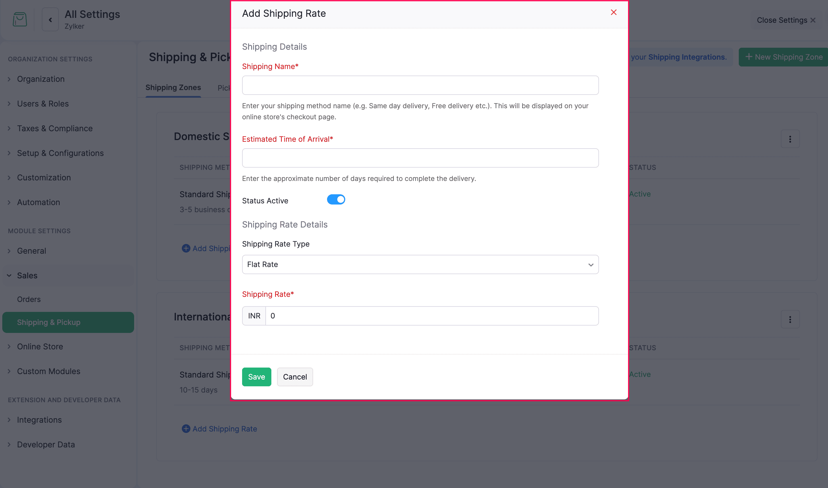The height and width of the screenshot is (488, 828).
Task: Click the Shipping Rate amount field
Action: (x=432, y=316)
